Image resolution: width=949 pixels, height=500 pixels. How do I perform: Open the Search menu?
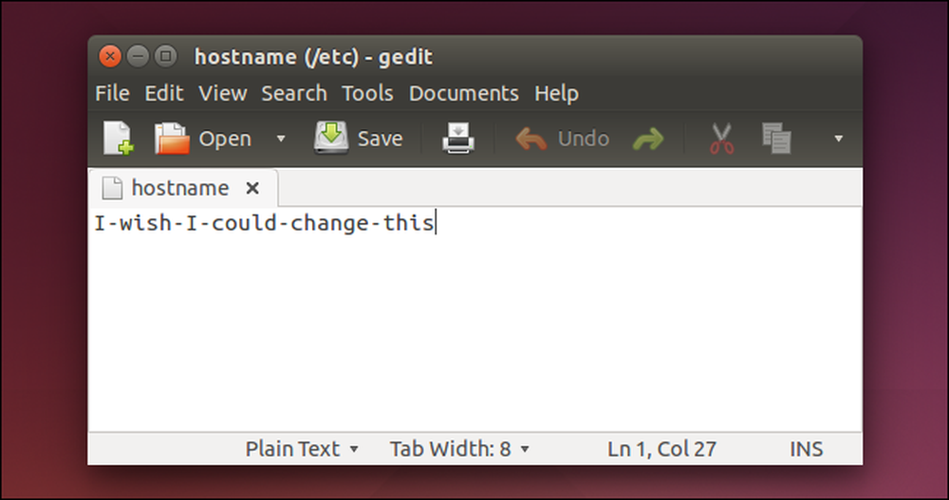[294, 93]
